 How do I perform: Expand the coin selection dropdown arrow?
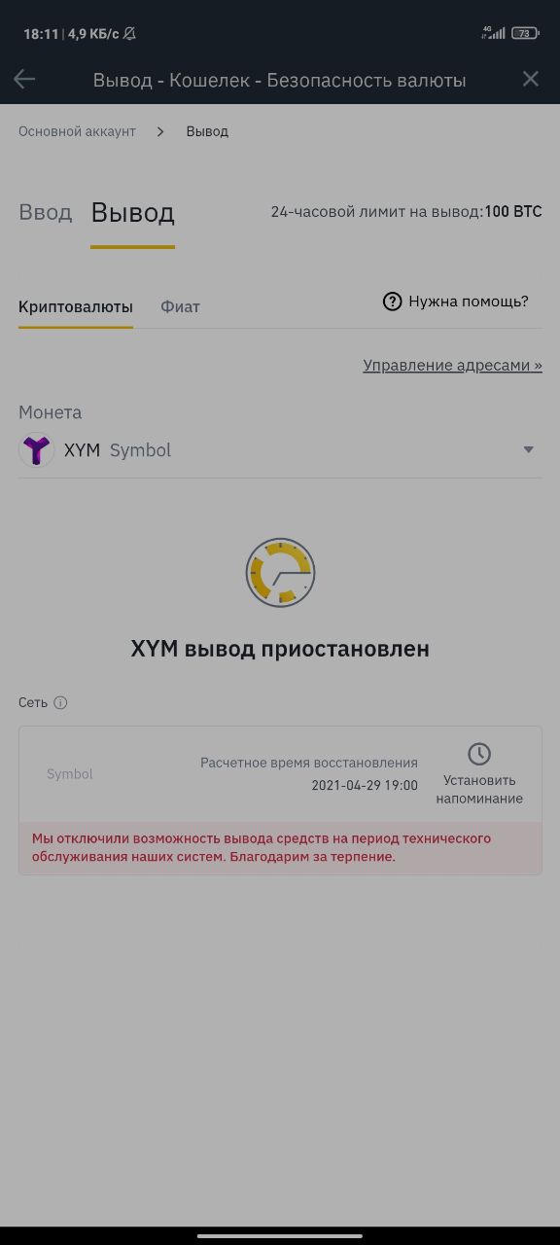point(529,449)
